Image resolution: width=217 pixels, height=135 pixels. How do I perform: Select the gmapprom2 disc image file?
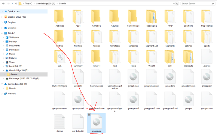133,101
